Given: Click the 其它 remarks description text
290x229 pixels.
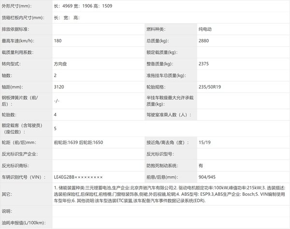Looking at the screenshot, I should [x=169, y=193].
